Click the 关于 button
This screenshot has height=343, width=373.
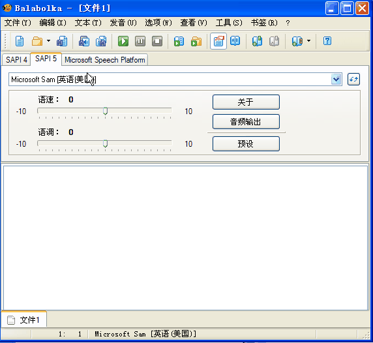[x=246, y=102]
